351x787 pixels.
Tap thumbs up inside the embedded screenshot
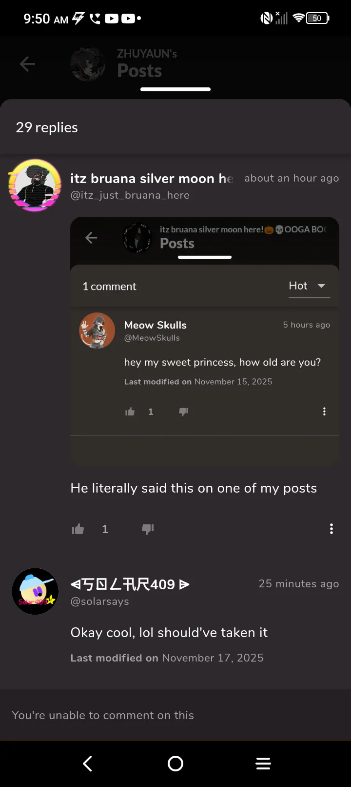pos(130,412)
